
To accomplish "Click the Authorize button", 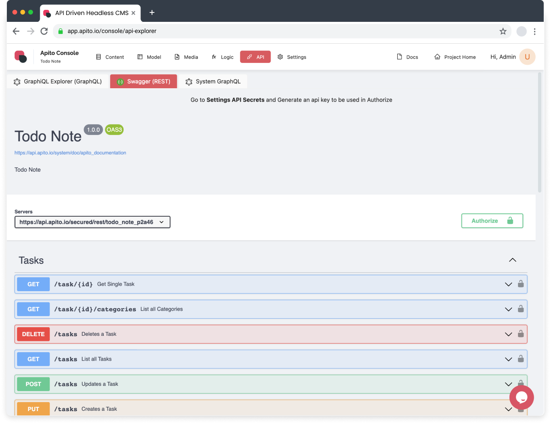I will click(492, 221).
